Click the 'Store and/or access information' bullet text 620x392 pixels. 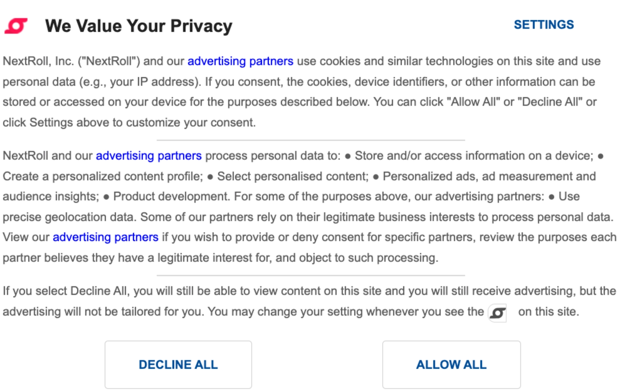474,156
